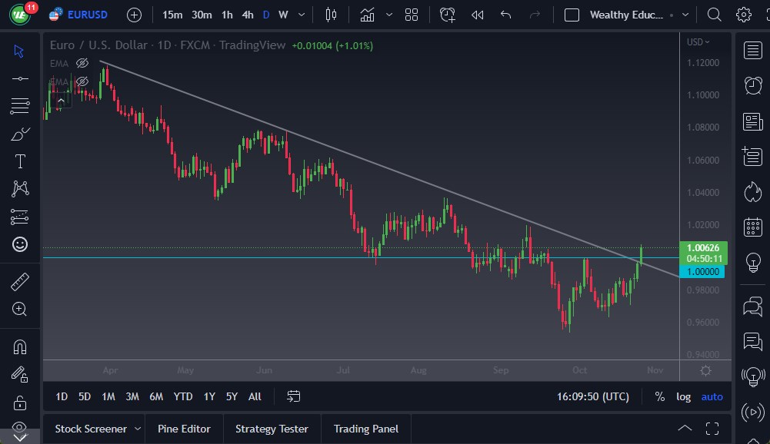Image resolution: width=770 pixels, height=444 pixels.
Task: Open the timeframe dropdown next to W
Action: (301, 14)
